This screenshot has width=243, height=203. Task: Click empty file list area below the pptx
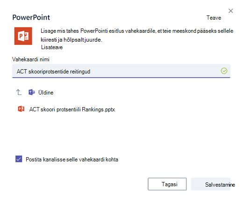121,132
